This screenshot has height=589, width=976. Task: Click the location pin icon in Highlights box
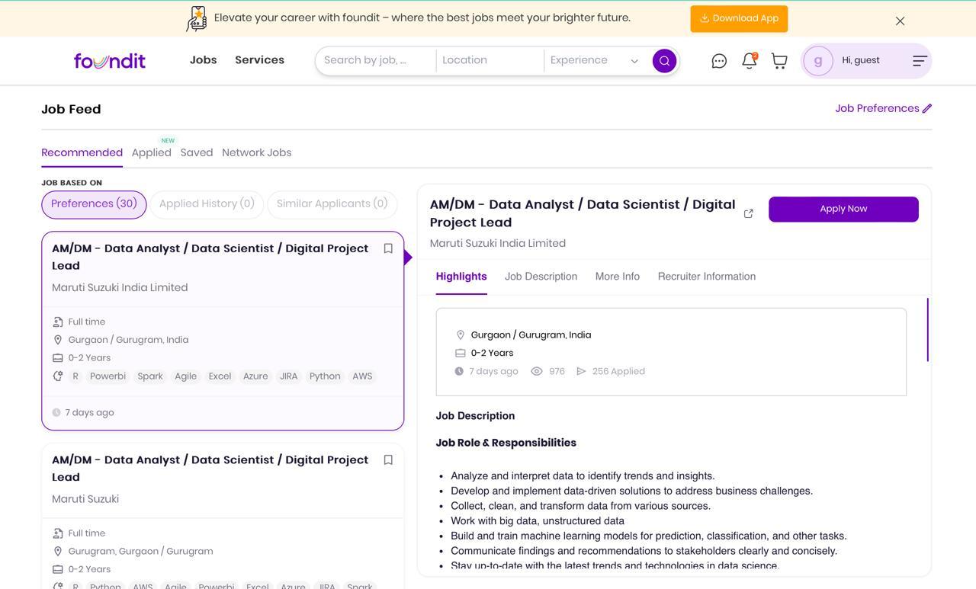click(x=460, y=335)
